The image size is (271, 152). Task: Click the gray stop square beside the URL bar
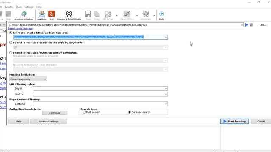pos(251,25)
